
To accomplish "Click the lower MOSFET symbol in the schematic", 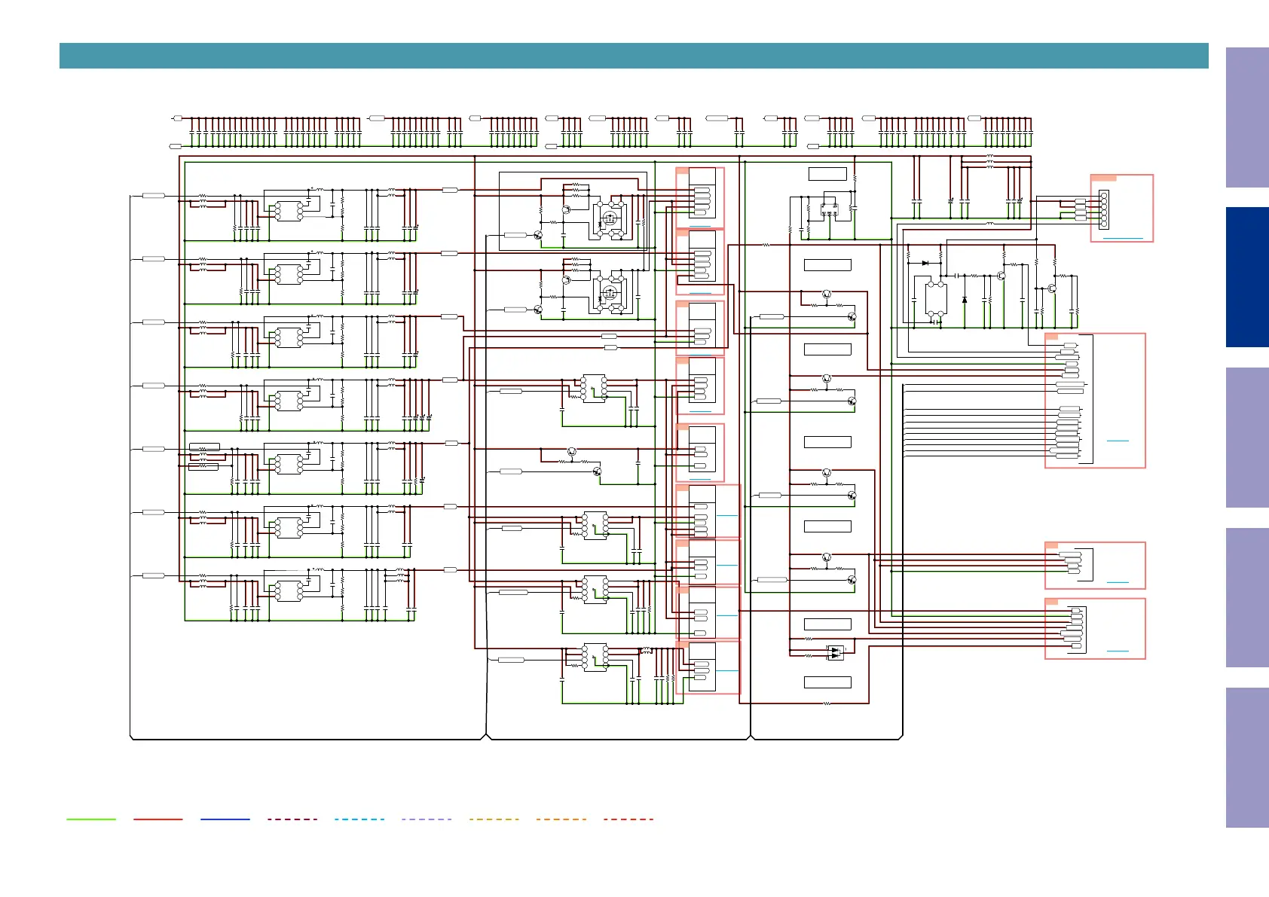I will 610,292.
